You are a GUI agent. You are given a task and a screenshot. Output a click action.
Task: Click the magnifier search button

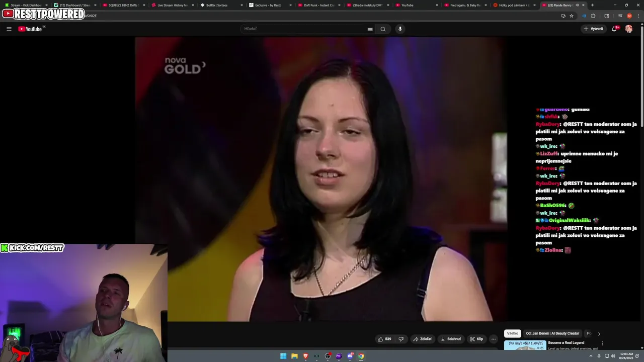[383, 29]
